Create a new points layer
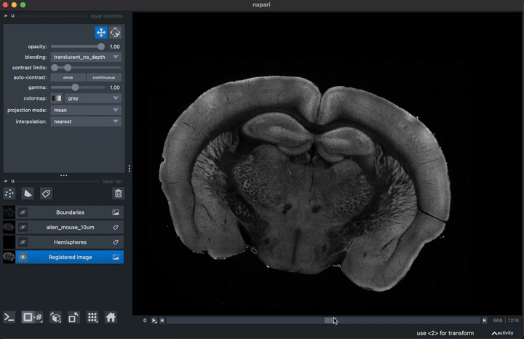The image size is (524, 339). coord(9,194)
